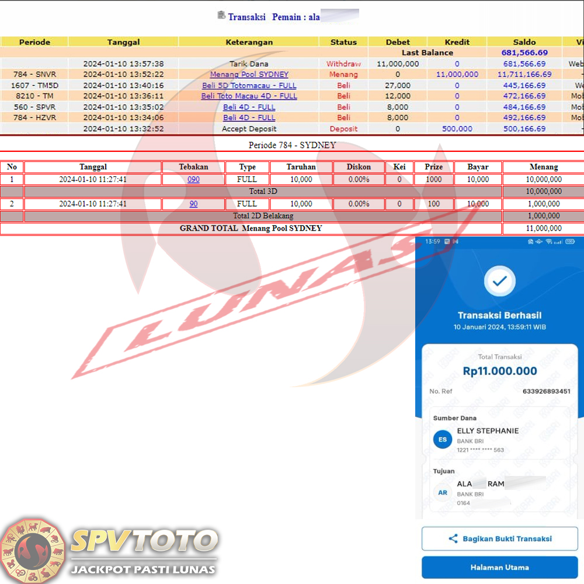The width and height of the screenshot is (584, 584).
Task: Click the SPVTOTO zodiac wheel logo
Action: [33, 550]
